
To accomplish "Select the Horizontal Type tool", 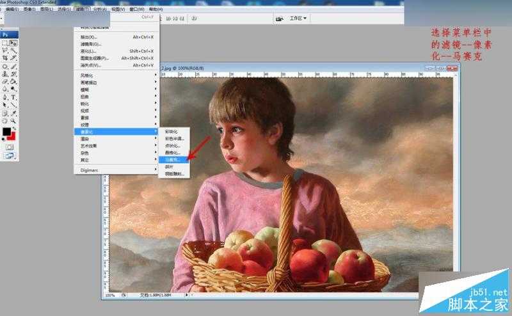I will click(x=13, y=97).
